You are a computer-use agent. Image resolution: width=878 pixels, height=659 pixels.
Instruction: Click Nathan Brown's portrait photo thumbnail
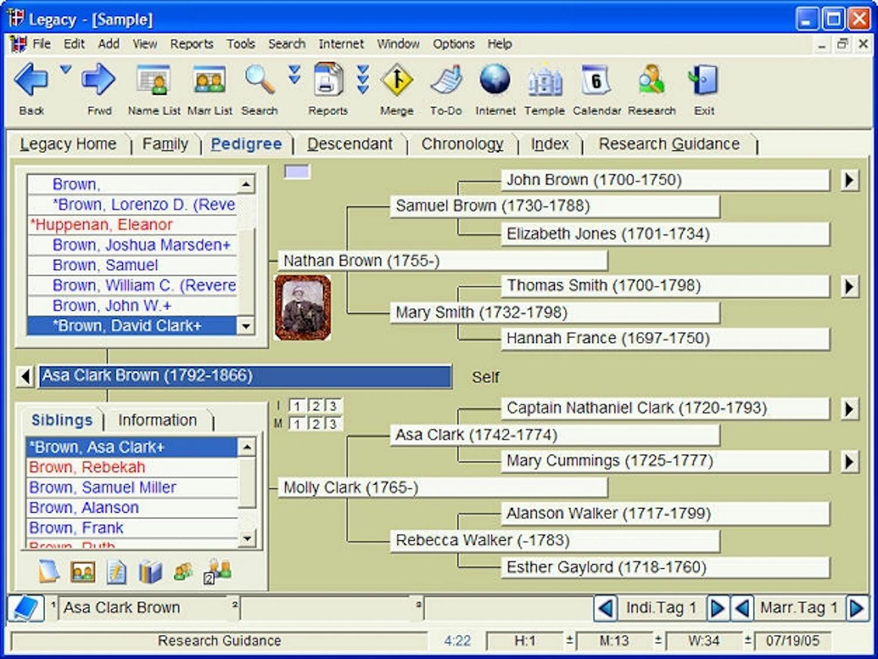(x=303, y=308)
